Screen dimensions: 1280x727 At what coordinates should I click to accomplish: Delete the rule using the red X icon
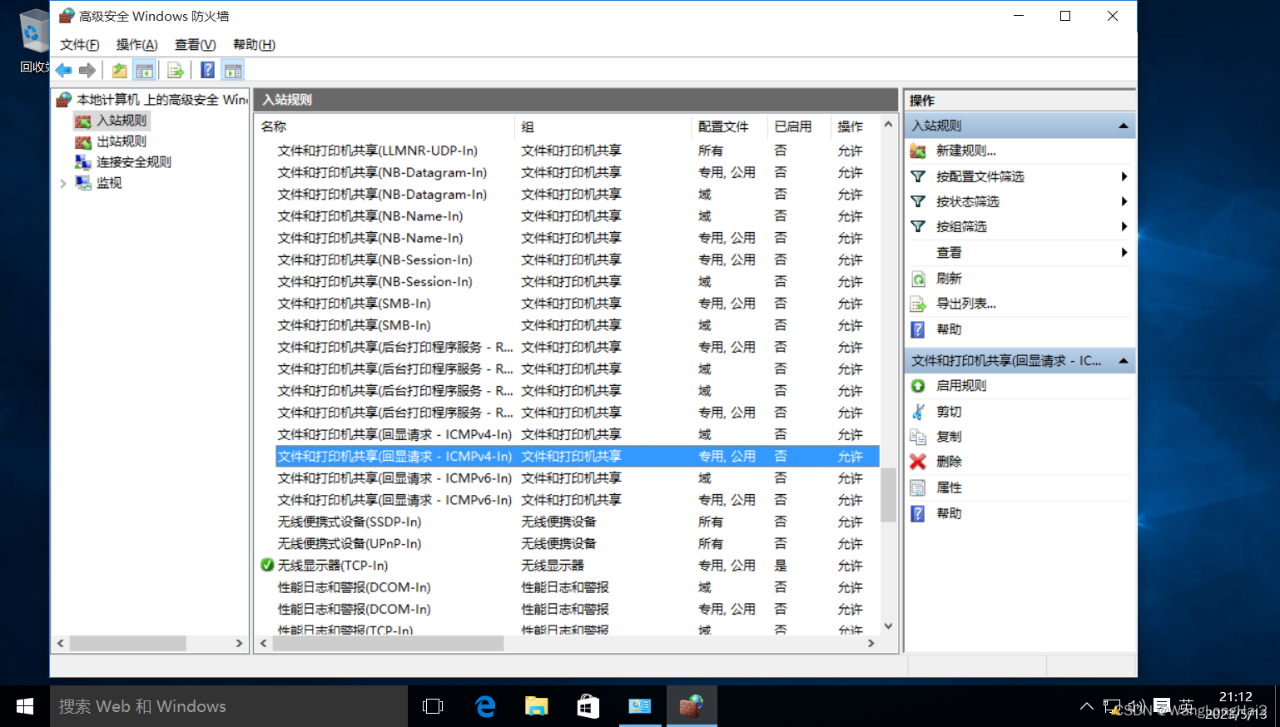pos(919,462)
